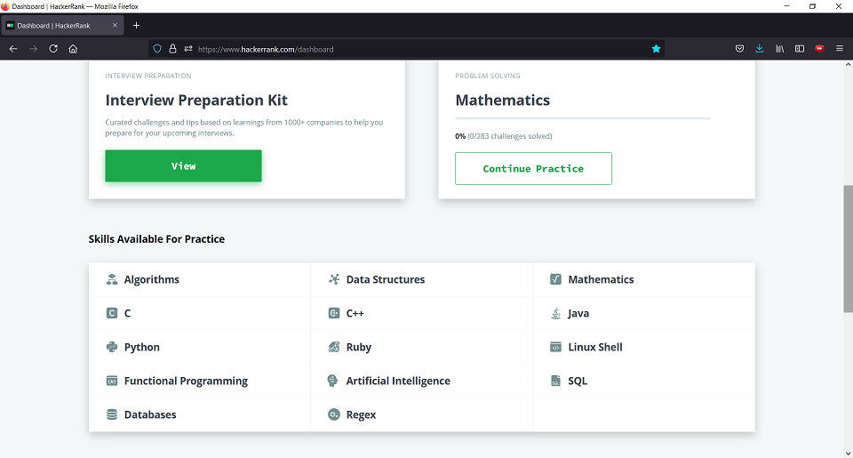Click the Ruby gem icon

pyautogui.click(x=334, y=347)
